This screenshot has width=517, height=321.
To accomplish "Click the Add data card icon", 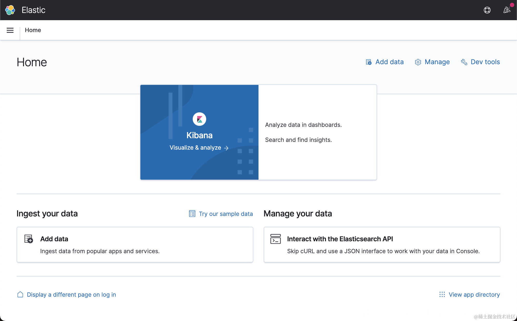I will (28, 239).
